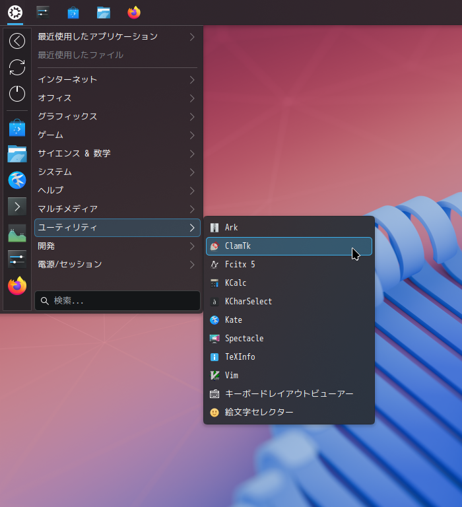Viewport: 462px width, 507px height.
Task: Select the ユーティリティ menu category
Action: (x=117, y=228)
